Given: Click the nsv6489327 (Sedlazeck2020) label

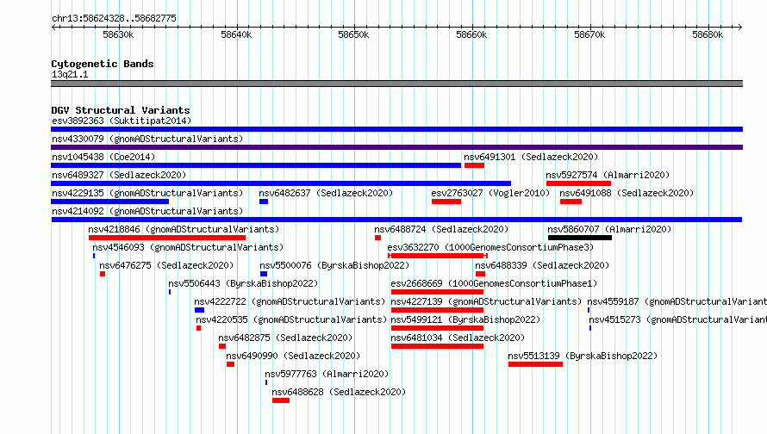Looking at the screenshot, I should point(119,175).
